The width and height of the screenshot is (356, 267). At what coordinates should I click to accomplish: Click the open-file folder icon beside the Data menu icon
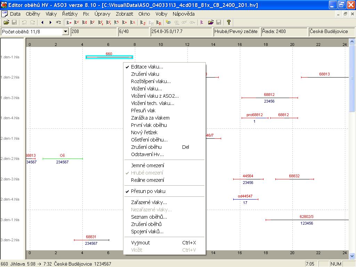[6, 22]
